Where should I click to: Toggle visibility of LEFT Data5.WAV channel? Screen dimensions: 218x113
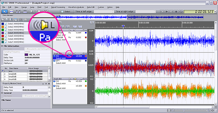click(54, 61)
